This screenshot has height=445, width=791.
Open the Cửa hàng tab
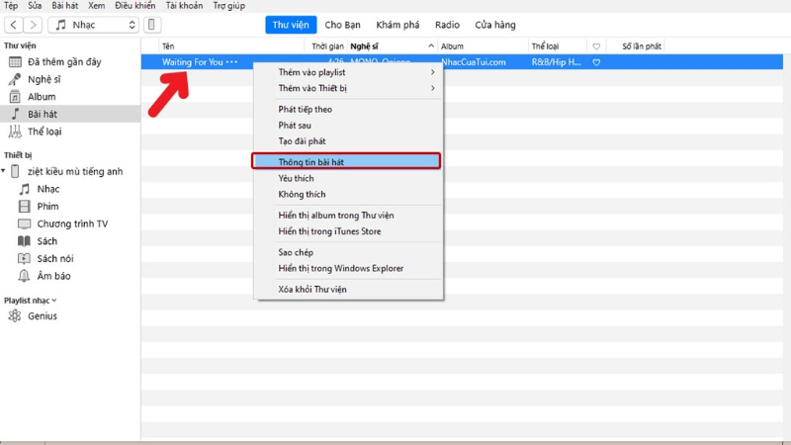(x=494, y=25)
